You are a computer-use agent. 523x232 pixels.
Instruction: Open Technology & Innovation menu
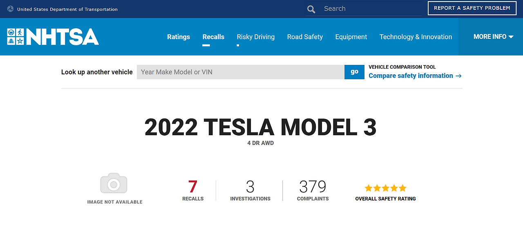pos(416,37)
